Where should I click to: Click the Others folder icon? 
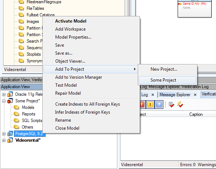coord(16,127)
